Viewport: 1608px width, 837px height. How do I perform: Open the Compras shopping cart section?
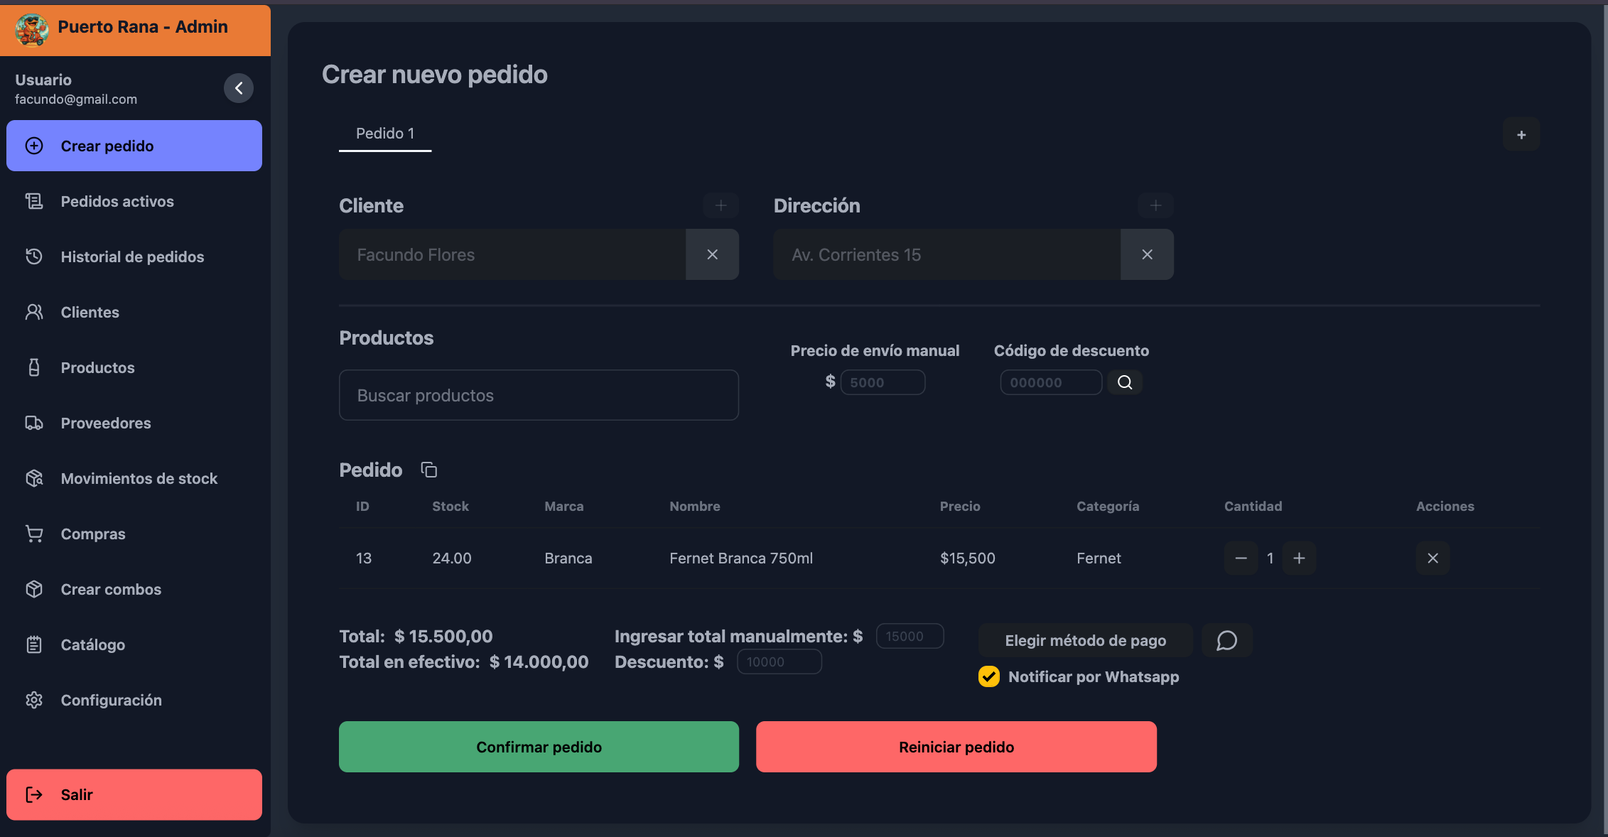click(x=92, y=534)
